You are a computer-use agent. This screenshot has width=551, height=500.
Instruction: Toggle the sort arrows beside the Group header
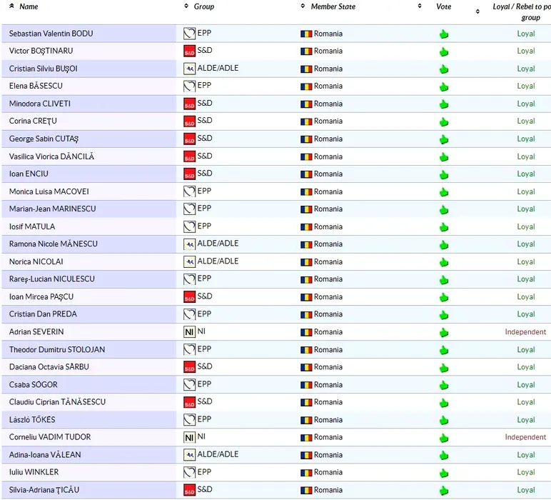pos(186,6)
